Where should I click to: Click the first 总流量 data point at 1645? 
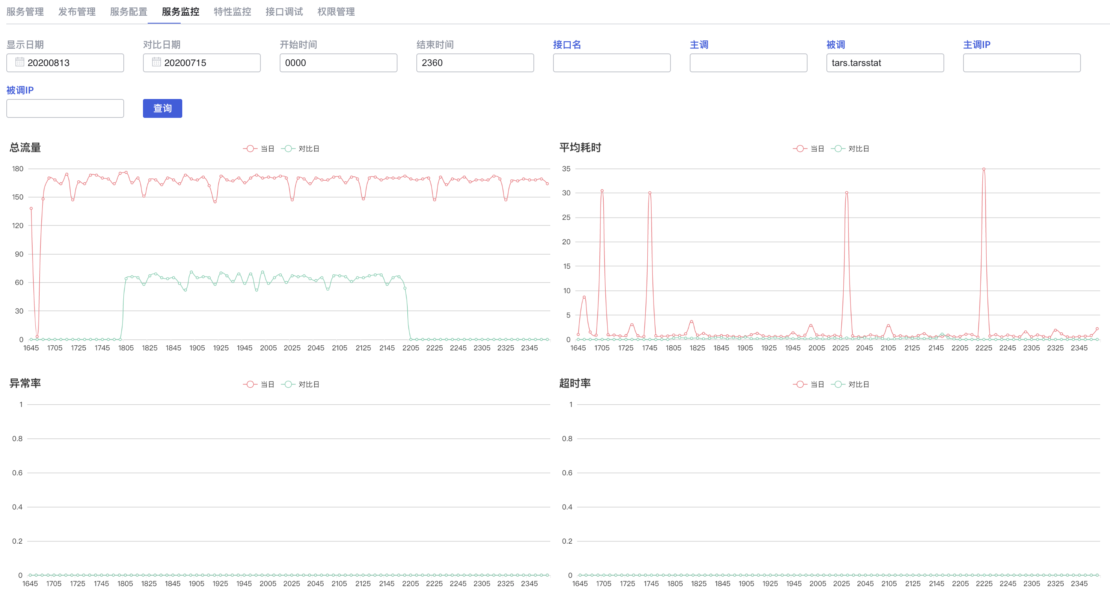coord(31,209)
